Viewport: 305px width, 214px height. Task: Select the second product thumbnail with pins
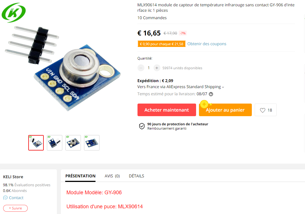coord(55,143)
